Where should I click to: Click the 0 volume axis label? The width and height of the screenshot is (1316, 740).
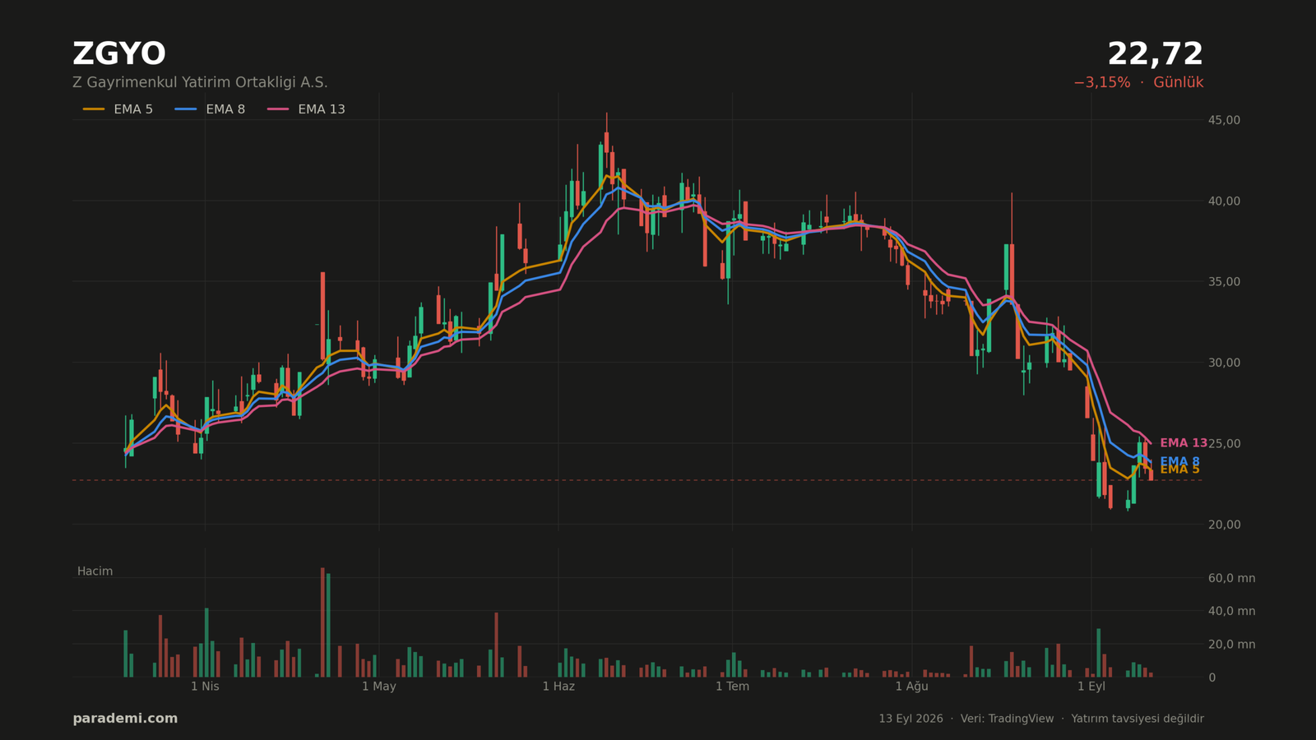tap(1212, 678)
